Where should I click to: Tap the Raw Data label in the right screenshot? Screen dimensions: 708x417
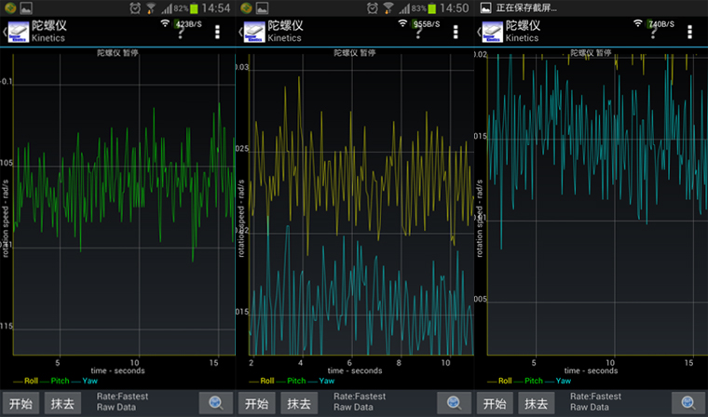pyautogui.click(x=590, y=407)
